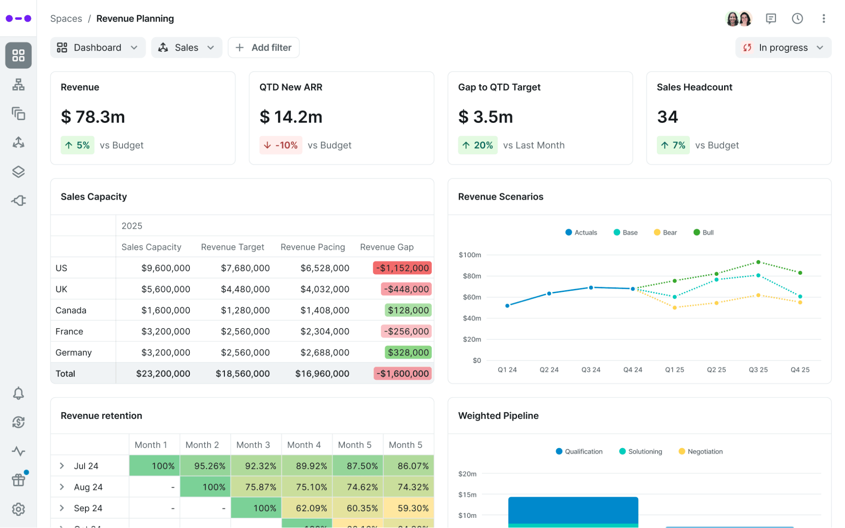Toggle the Actuals series in the chart legend
The height and width of the screenshot is (528, 845).
(x=581, y=232)
